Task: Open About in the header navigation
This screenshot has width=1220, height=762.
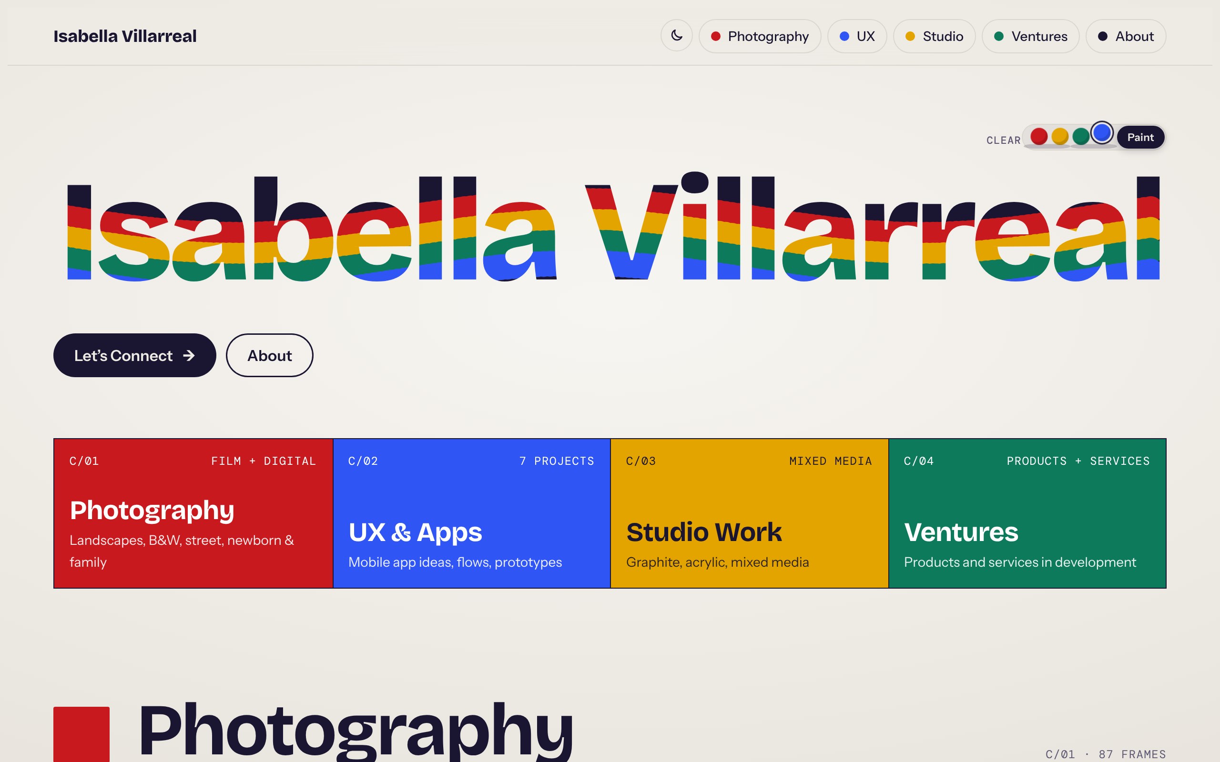Action: (1126, 36)
